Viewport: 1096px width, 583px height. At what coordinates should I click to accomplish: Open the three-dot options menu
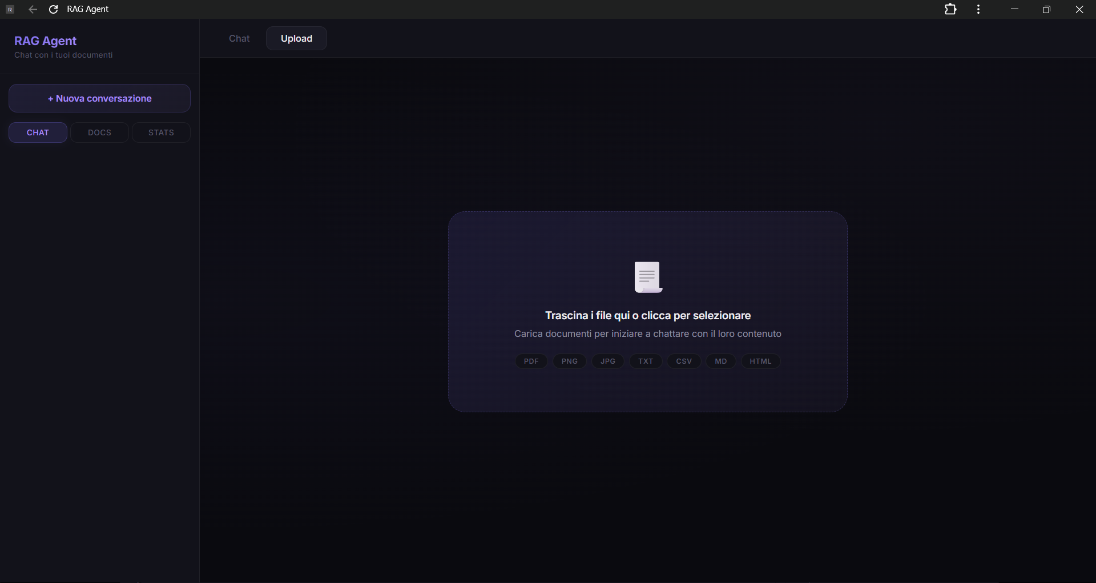978,9
